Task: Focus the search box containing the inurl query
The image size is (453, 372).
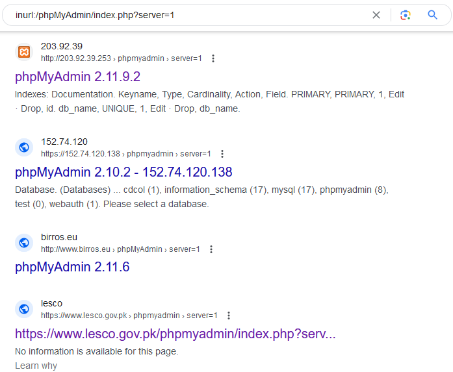Action: pos(182,15)
